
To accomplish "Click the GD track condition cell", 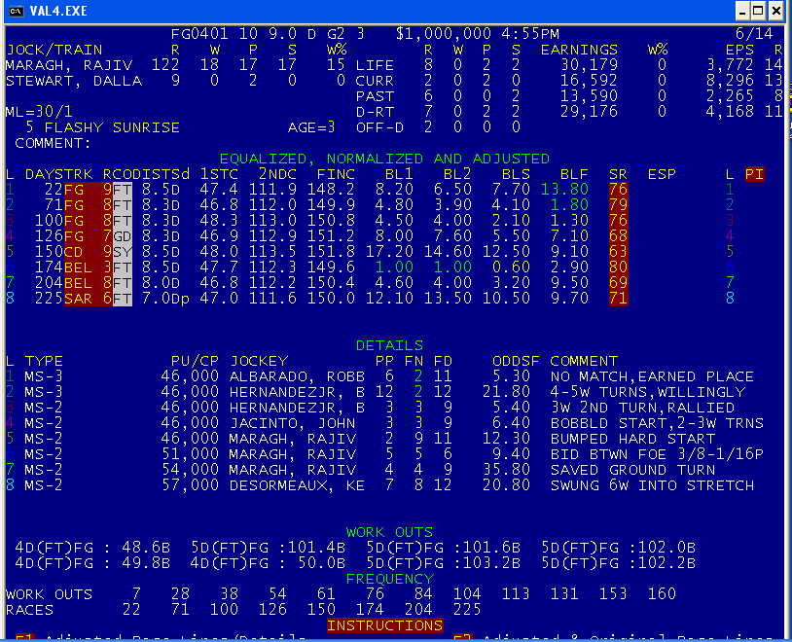I will 123,236.
